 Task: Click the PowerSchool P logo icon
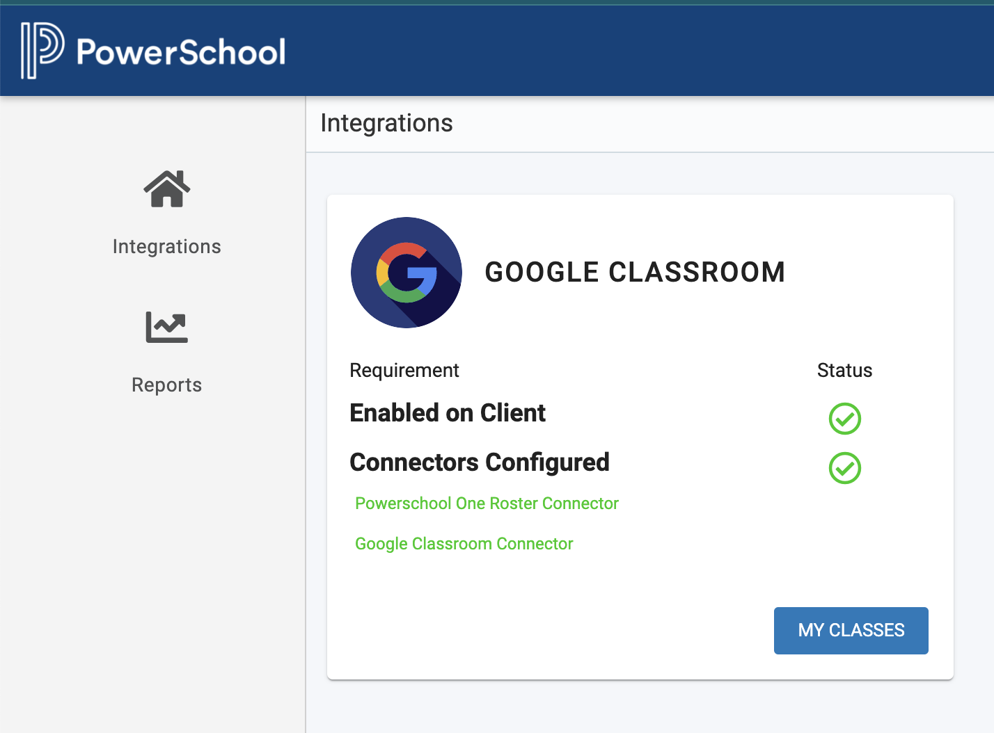[x=42, y=51]
